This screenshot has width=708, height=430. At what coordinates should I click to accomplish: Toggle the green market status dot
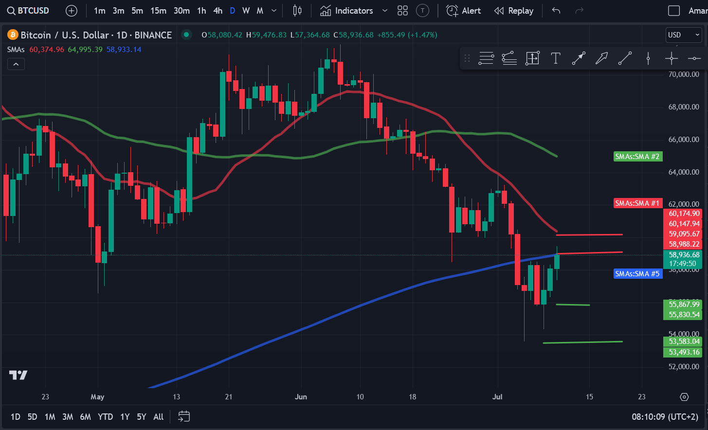[x=186, y=35]
